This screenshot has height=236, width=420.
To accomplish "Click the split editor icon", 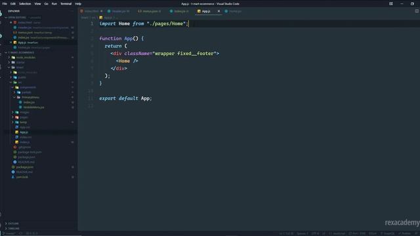I will [x=417, y=11].
